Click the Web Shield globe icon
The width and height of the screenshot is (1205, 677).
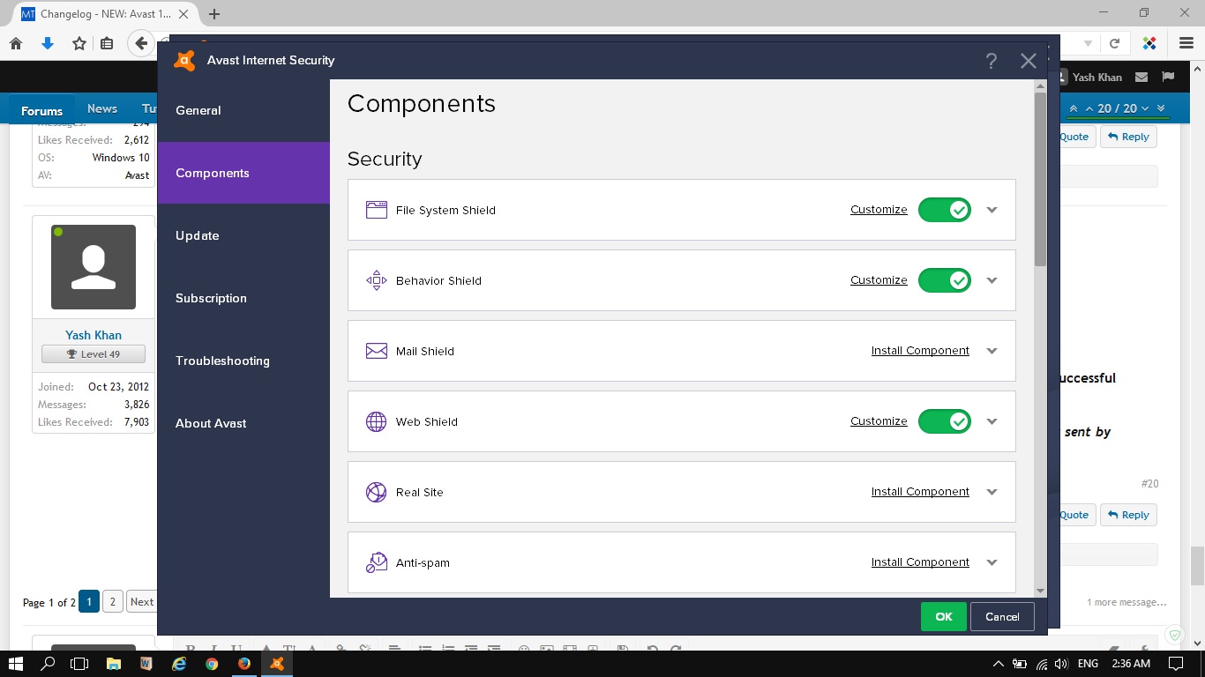tap(377, 421)
